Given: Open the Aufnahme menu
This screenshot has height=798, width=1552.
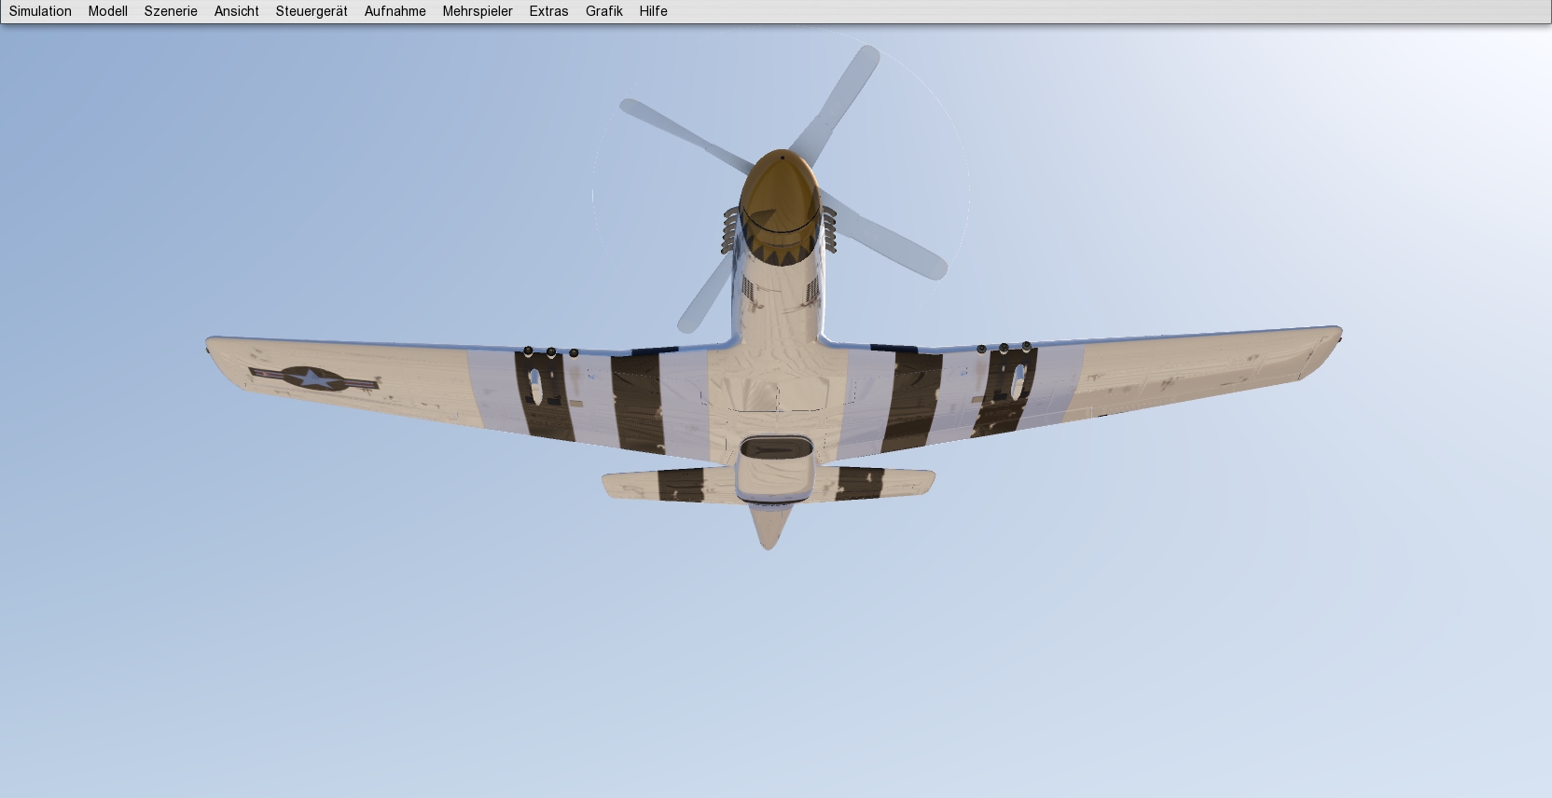Looking at the screenshot, I should (395, 11).
